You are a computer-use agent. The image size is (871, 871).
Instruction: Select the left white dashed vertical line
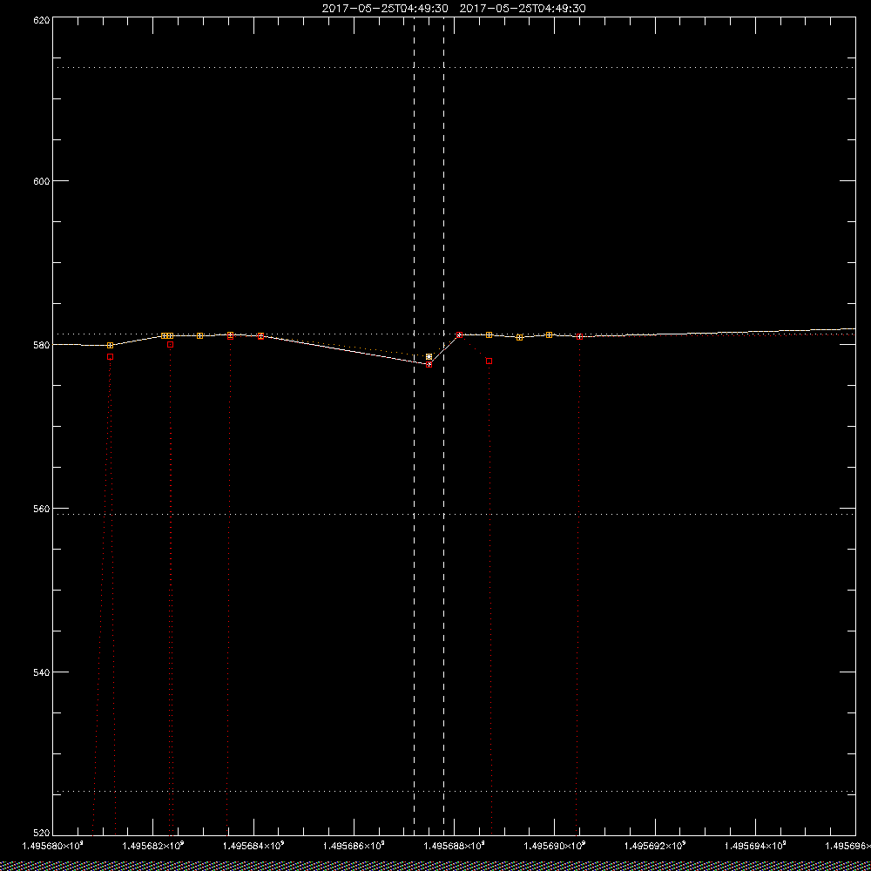pyautogui.click(x=414, y=426)
